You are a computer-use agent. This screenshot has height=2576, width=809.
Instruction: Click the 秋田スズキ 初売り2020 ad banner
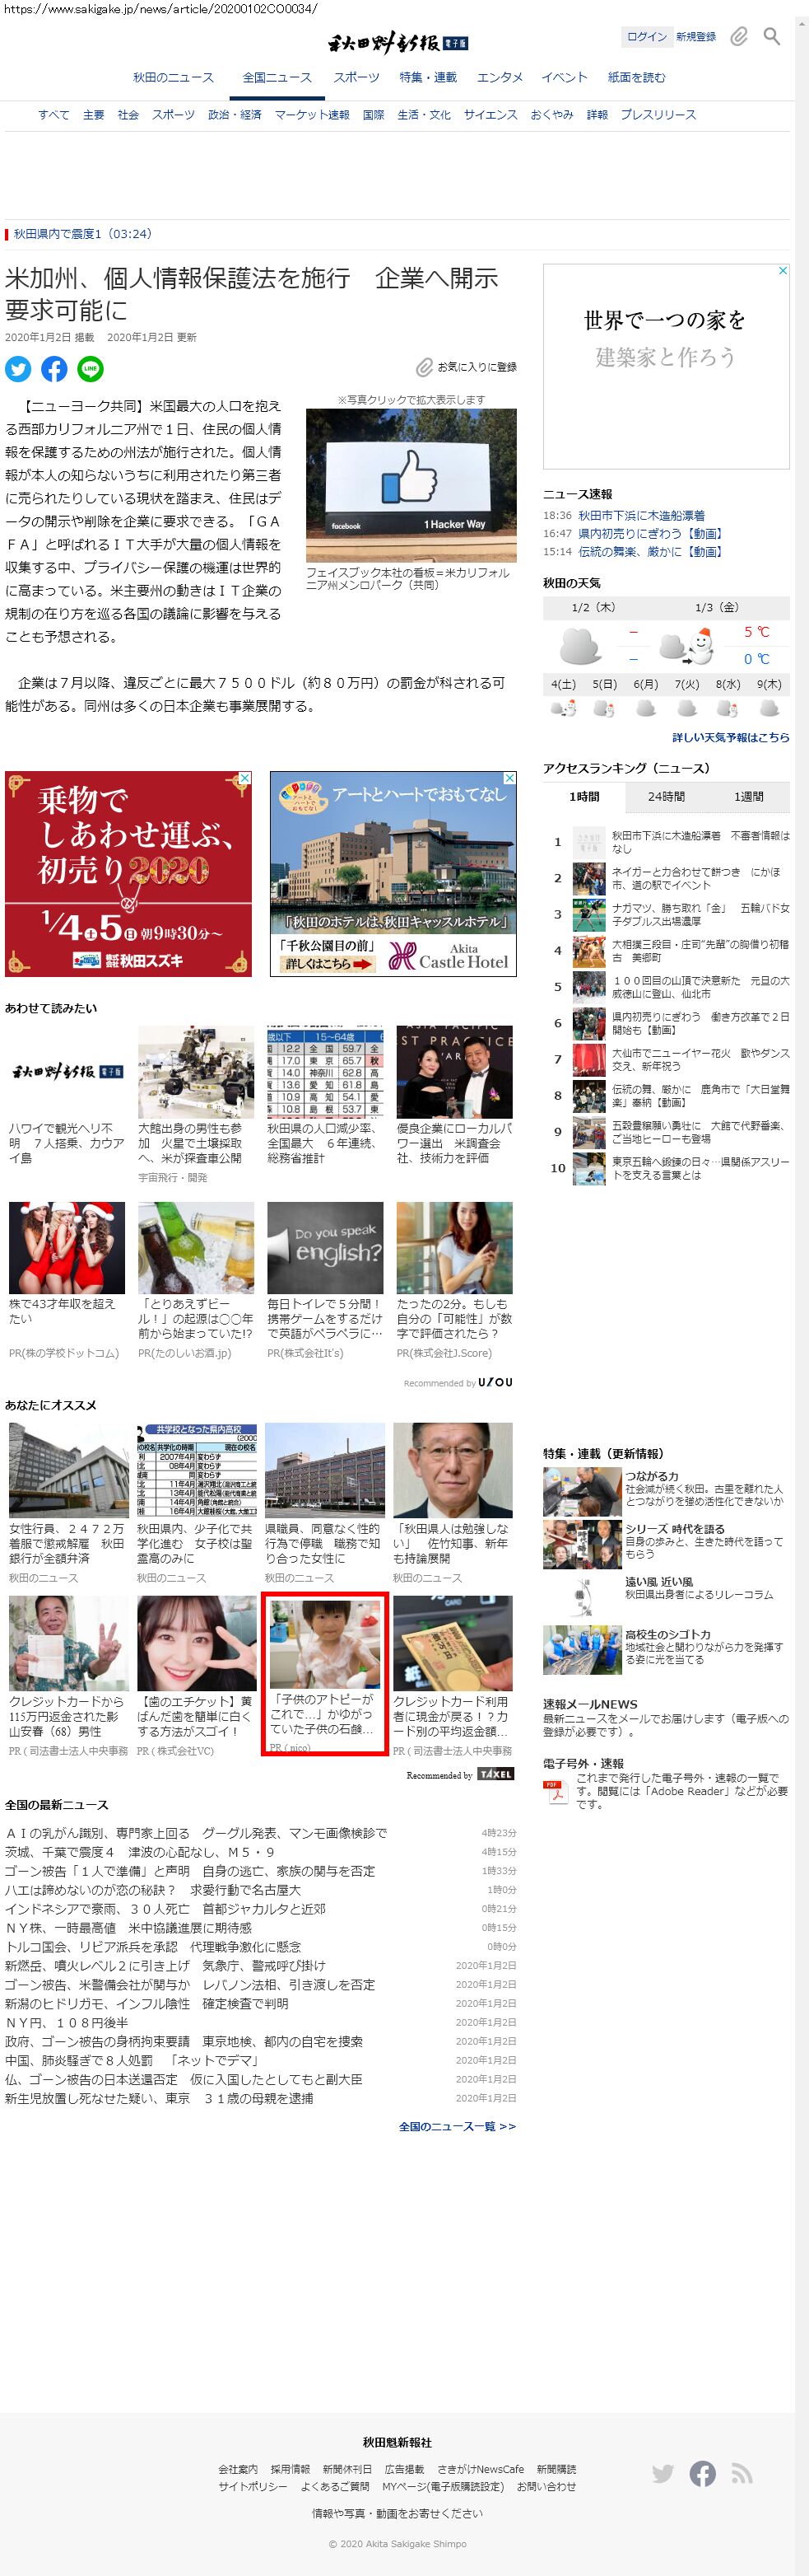(x=128, y=873)
